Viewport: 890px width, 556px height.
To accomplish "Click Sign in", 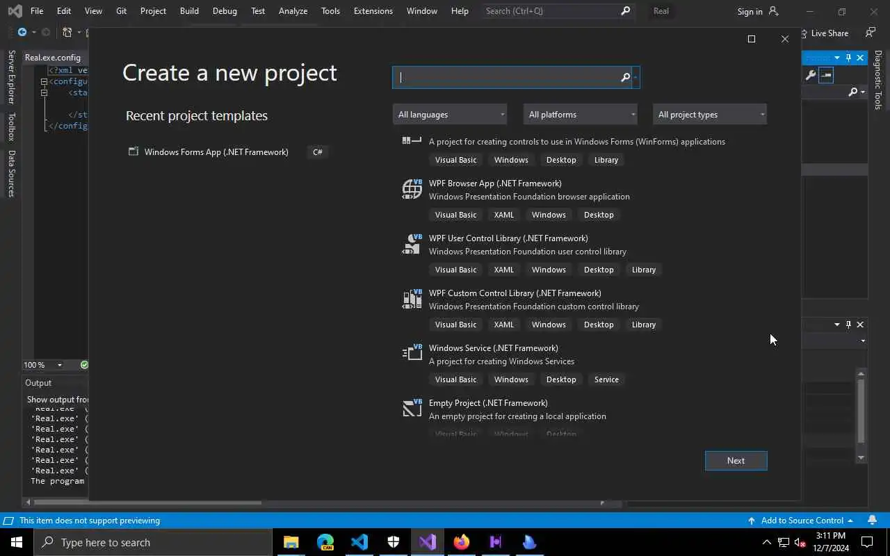I will pos(750,11).
